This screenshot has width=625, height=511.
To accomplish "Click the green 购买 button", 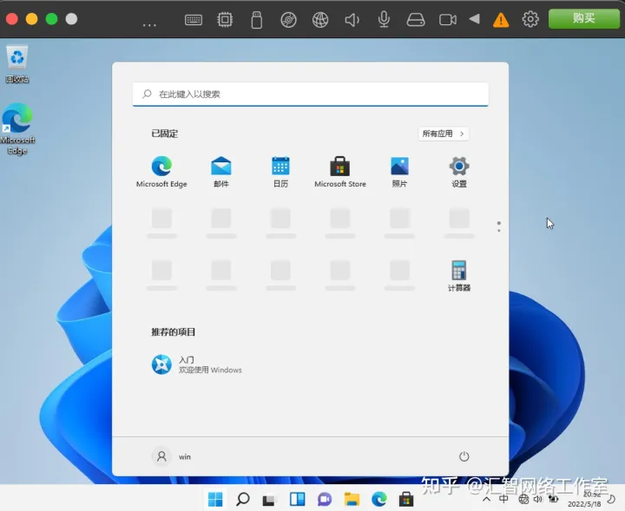I will click(584, 18).
